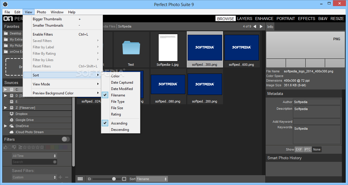Image resolution: width=348 pixels, height=185 pixels.
Task: Open the Info tab in right panel
Action: coord(270,27)
